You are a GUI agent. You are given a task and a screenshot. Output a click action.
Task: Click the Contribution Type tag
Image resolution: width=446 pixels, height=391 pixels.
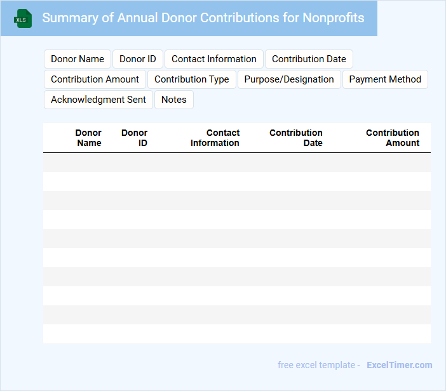[x=192, y=79]
